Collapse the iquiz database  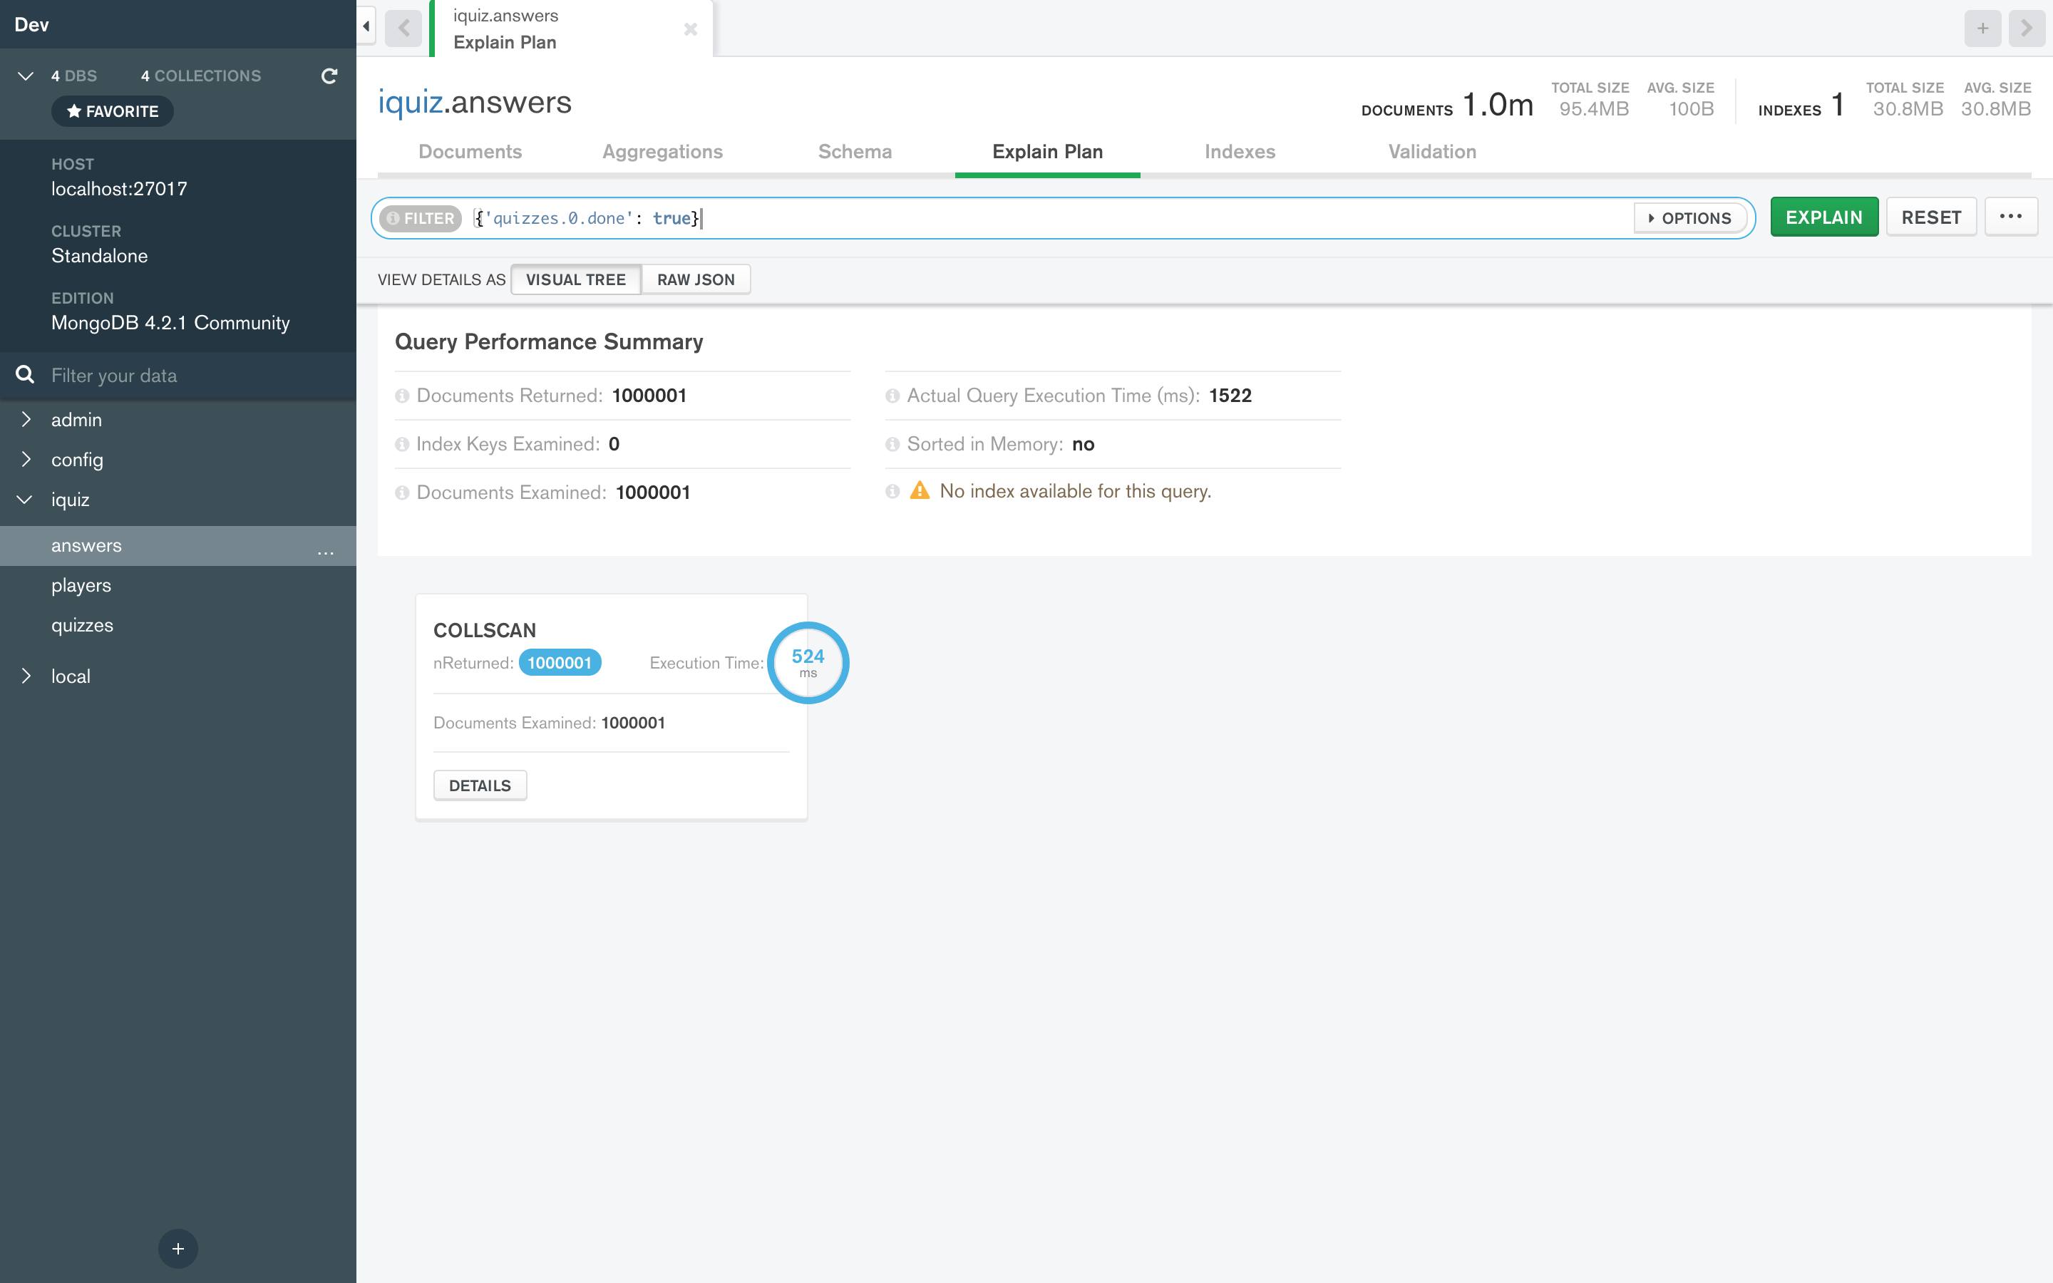(25, 499)
